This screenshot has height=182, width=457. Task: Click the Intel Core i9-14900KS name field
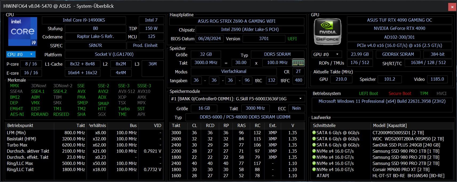84,20
